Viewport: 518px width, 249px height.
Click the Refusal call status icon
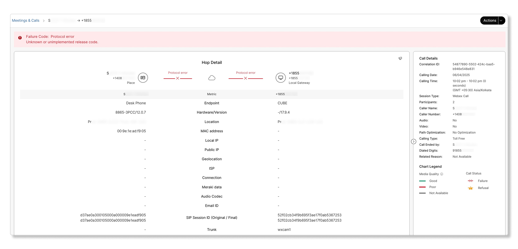point(470,188)
